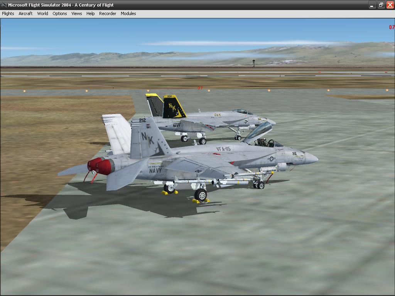This screenshot has height=296, width=395.
Task: Open the Help menu
Action: [90, 13]
